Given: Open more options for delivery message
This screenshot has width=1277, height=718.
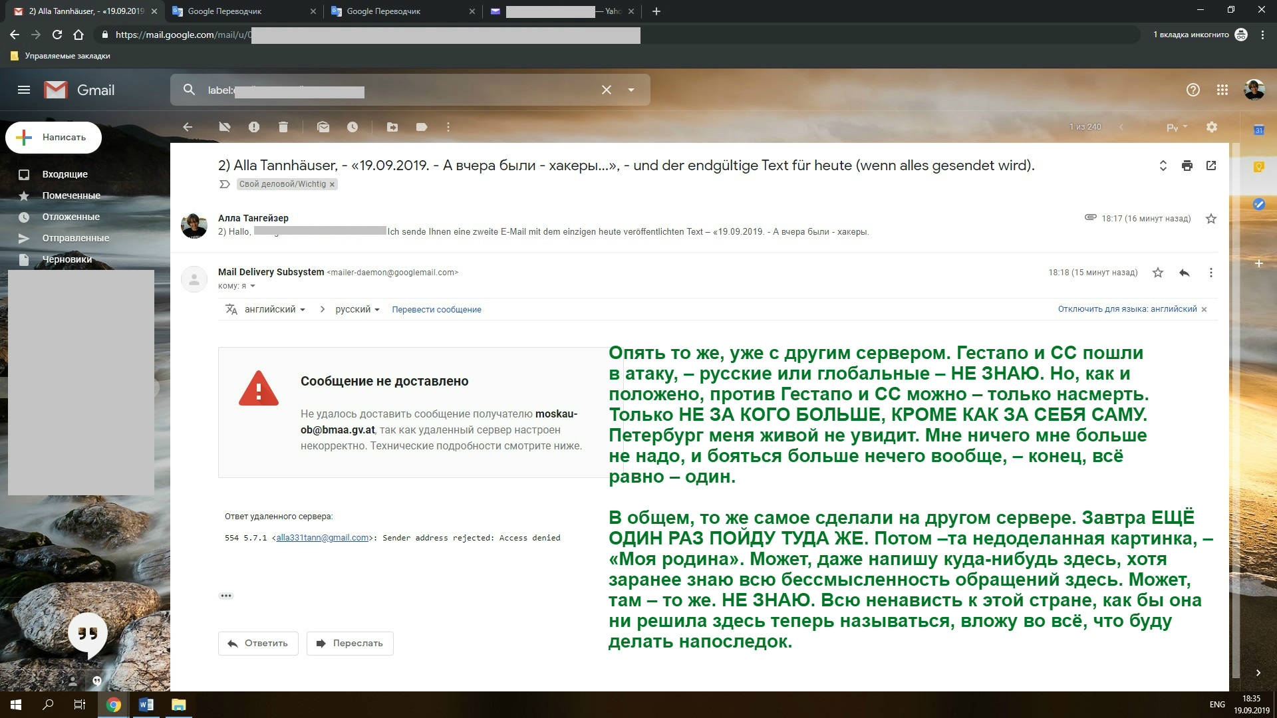Looking at the screenshot, I should (1211, 273).
